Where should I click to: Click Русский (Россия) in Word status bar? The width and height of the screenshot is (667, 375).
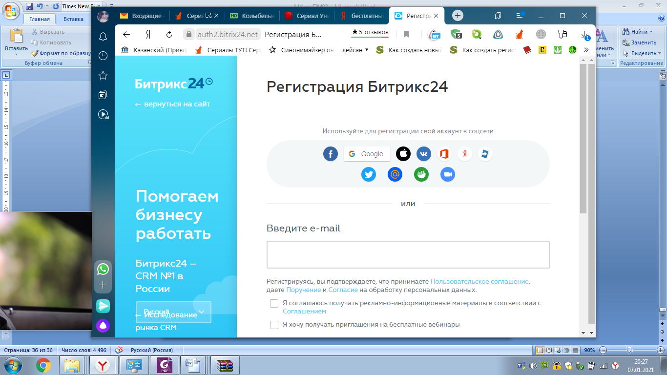(x=151, y=350)
